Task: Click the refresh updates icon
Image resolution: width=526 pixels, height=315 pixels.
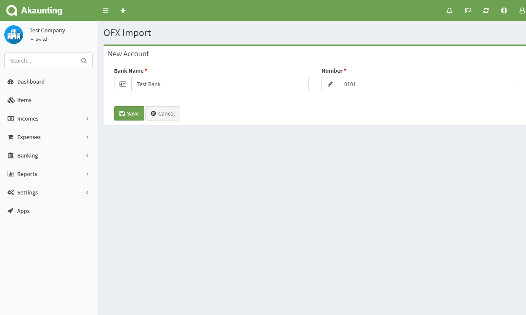Action: [x=486, y=10]
